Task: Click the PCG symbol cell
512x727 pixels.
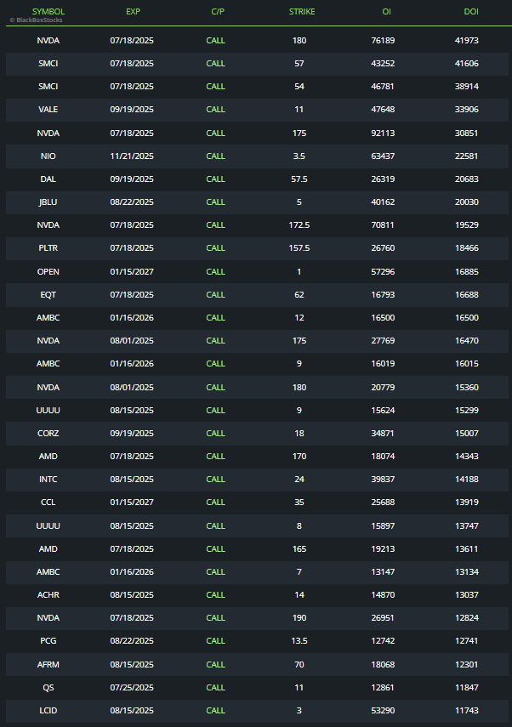Action: click(48, 641)
